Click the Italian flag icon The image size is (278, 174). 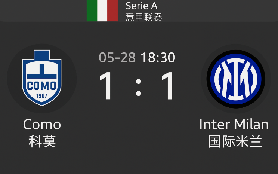[102, 10]
